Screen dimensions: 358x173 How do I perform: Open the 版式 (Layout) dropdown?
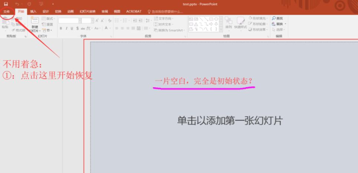48,19
